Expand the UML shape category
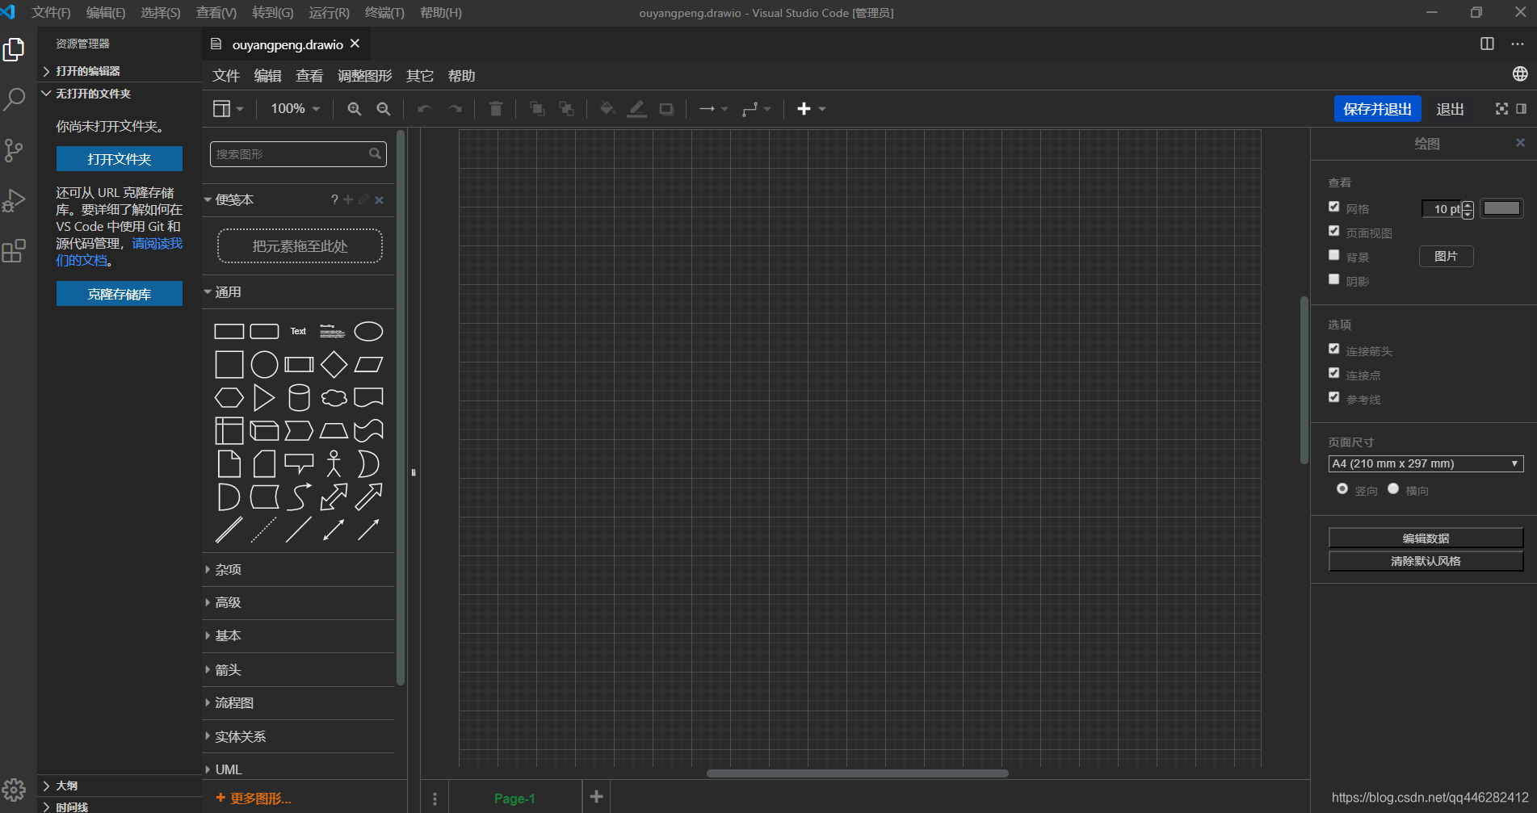 pyautogui.click(x=298, y=769)
